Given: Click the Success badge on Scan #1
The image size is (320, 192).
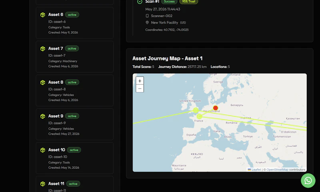Looking at the screenshot, I should click(x=169, y=2).
